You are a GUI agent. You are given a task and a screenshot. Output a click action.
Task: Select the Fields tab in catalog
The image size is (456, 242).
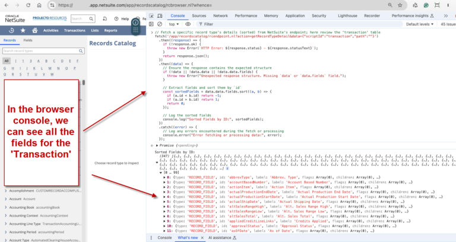28,40
